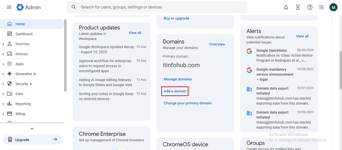Open the 22/07/2023 domain data export alert icon
Screen dimensions: 342x150
tap(249, 89)
